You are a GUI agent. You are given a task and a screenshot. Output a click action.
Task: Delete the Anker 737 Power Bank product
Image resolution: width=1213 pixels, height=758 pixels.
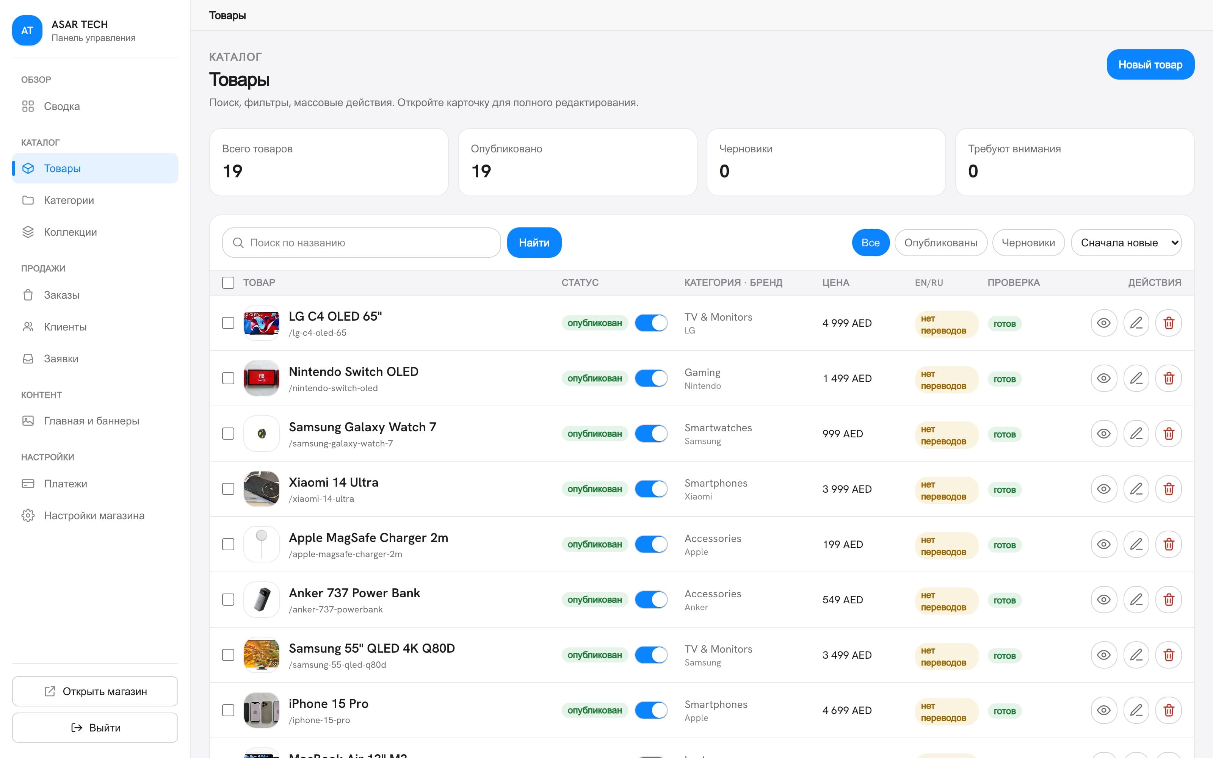tap(1168, 600)
